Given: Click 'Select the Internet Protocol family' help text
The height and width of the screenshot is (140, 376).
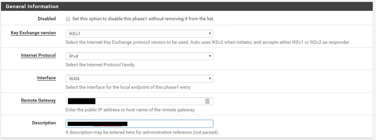Looking at the screenshot, I should [x=100, y=65].
